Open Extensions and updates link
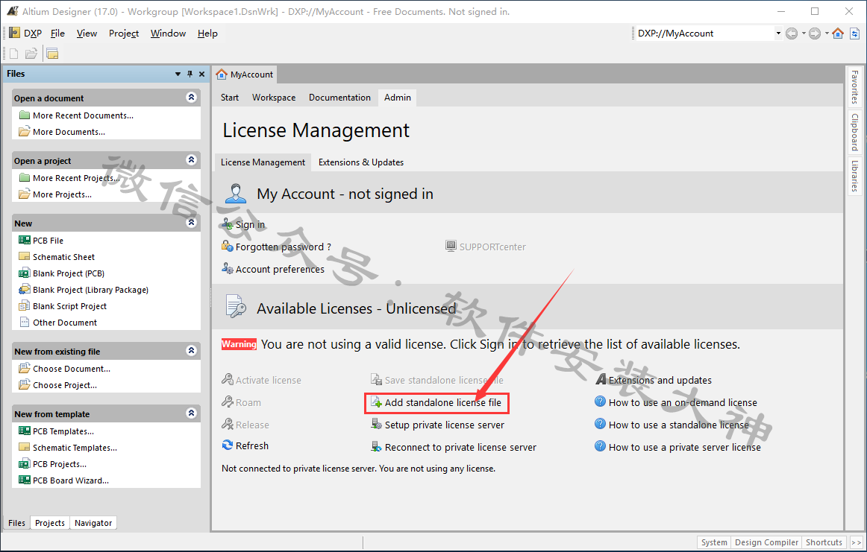Viewport: 867px width, 552px height. (x=660, y=381)
